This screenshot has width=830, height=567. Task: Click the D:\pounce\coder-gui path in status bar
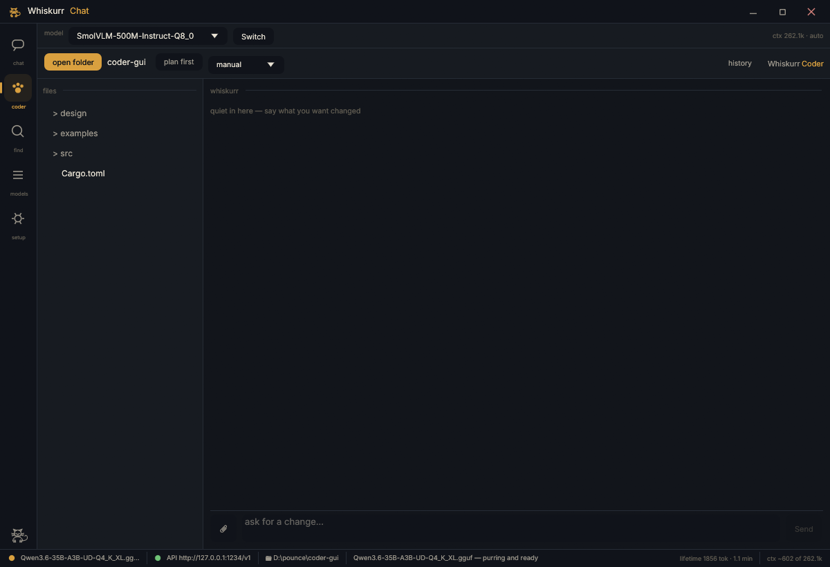(306, 558)
